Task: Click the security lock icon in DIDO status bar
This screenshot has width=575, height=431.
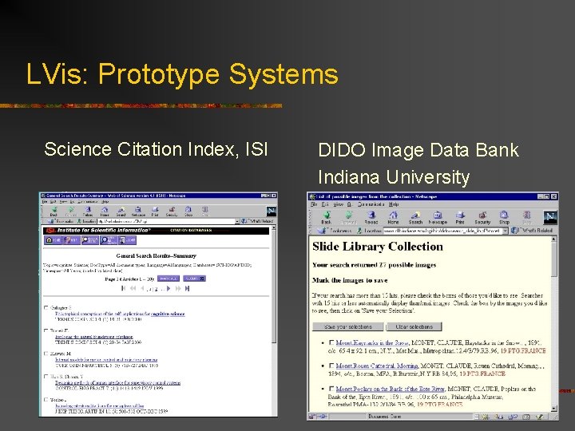Action: point(311,417)
